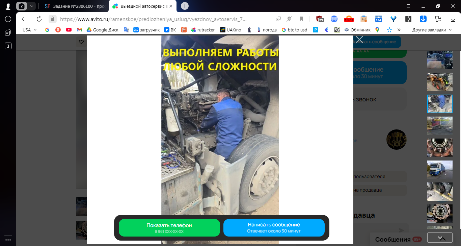Add sidebar item with plus icon

click(x=8, y=227)
